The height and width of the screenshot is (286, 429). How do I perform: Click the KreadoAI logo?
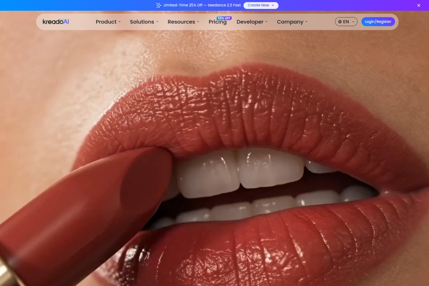(x=56, y=22)
